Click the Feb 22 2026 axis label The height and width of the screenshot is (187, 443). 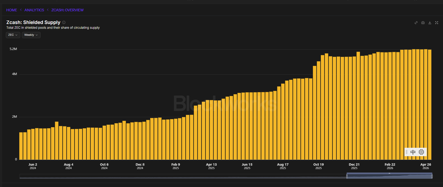click(x=390, y=166)
